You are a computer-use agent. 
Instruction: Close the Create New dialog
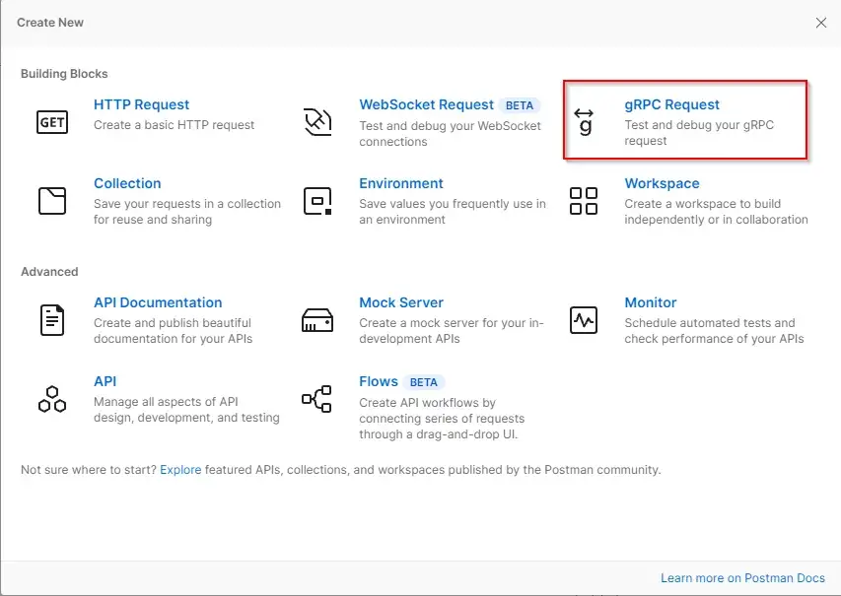tap(820, 23)
